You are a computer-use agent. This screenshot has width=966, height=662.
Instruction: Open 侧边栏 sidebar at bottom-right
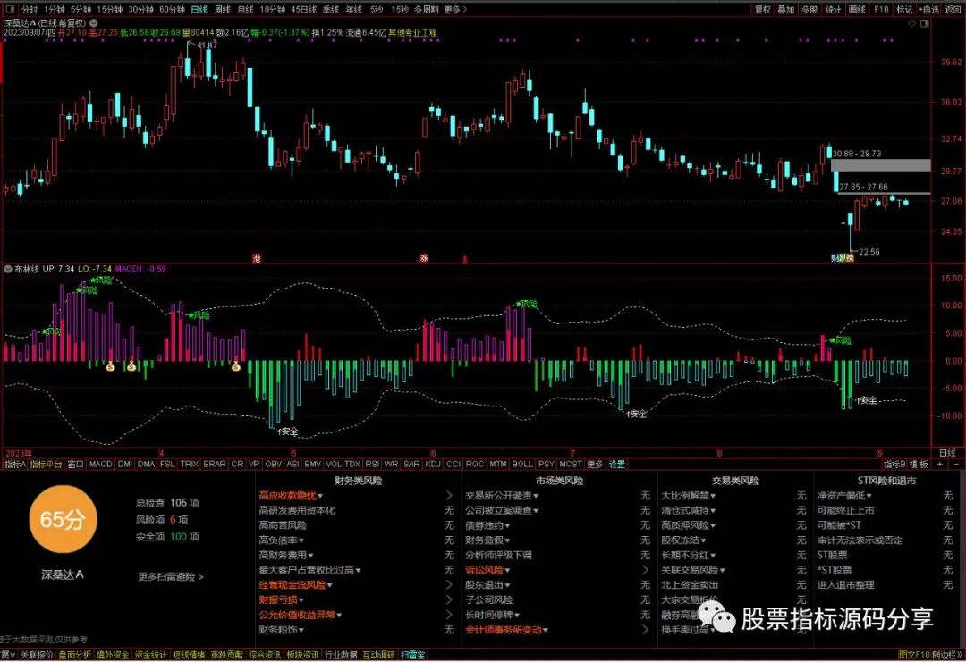(x=947, y=655)
